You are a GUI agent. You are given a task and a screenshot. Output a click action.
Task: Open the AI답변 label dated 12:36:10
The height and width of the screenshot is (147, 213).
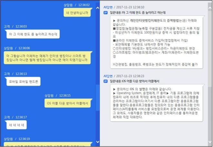(x=108, y=7)
